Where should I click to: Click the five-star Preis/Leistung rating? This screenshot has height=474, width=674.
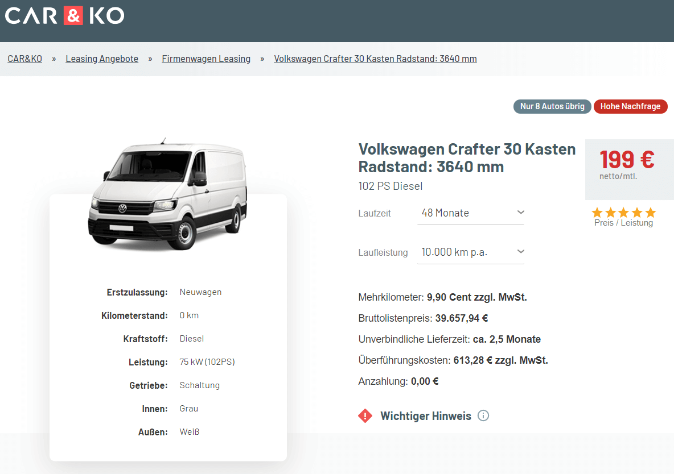tap(624, 213)
